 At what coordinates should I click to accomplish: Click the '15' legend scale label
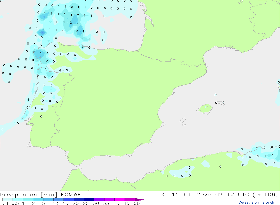pyautogui.click(x=66, y=203)
